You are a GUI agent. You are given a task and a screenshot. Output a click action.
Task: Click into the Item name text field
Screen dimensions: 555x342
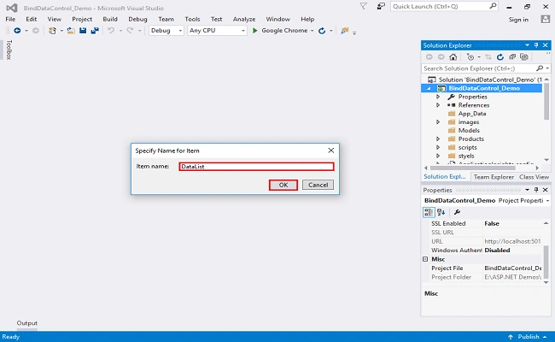257,167
